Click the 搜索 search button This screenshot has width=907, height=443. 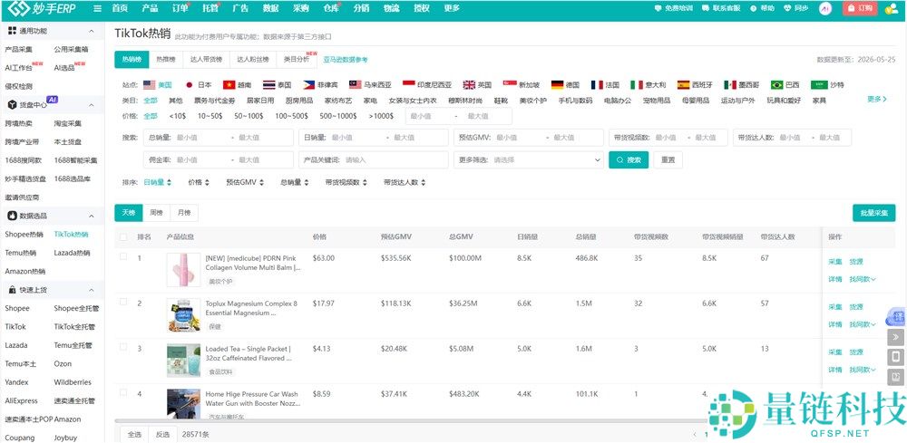click(x=629, y=160)
